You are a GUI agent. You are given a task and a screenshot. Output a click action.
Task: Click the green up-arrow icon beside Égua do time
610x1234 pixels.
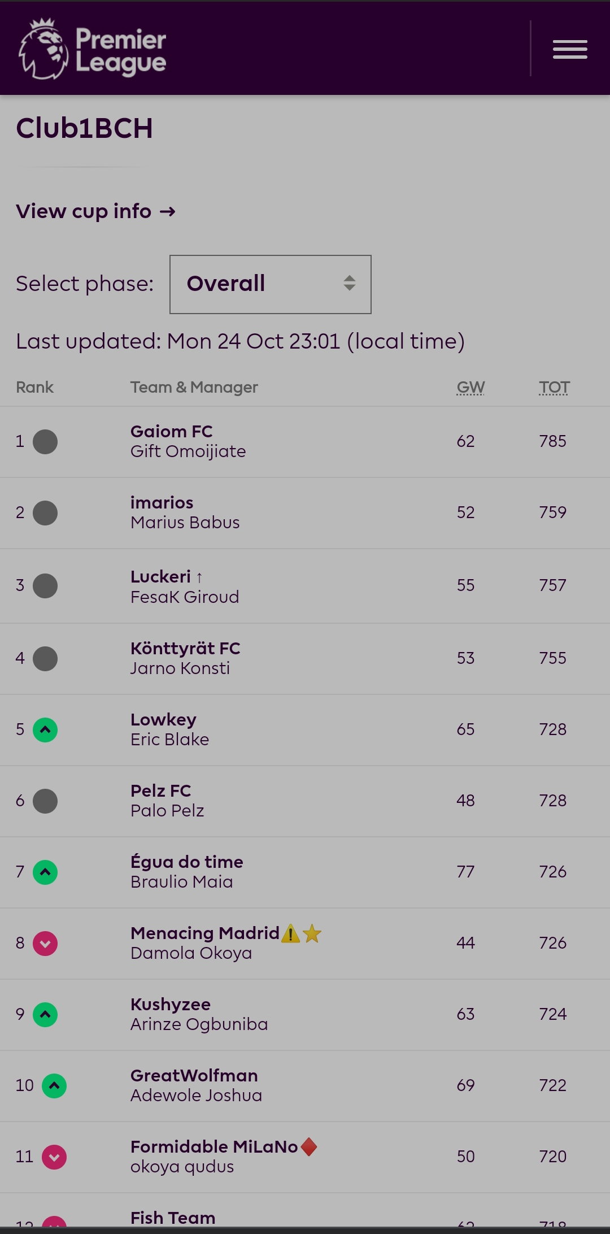coord(45,872)
